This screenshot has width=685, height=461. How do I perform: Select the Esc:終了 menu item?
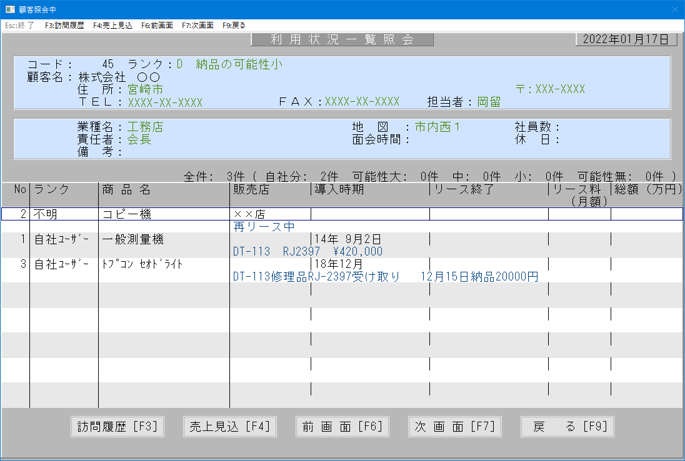click(x=19, y=26)
